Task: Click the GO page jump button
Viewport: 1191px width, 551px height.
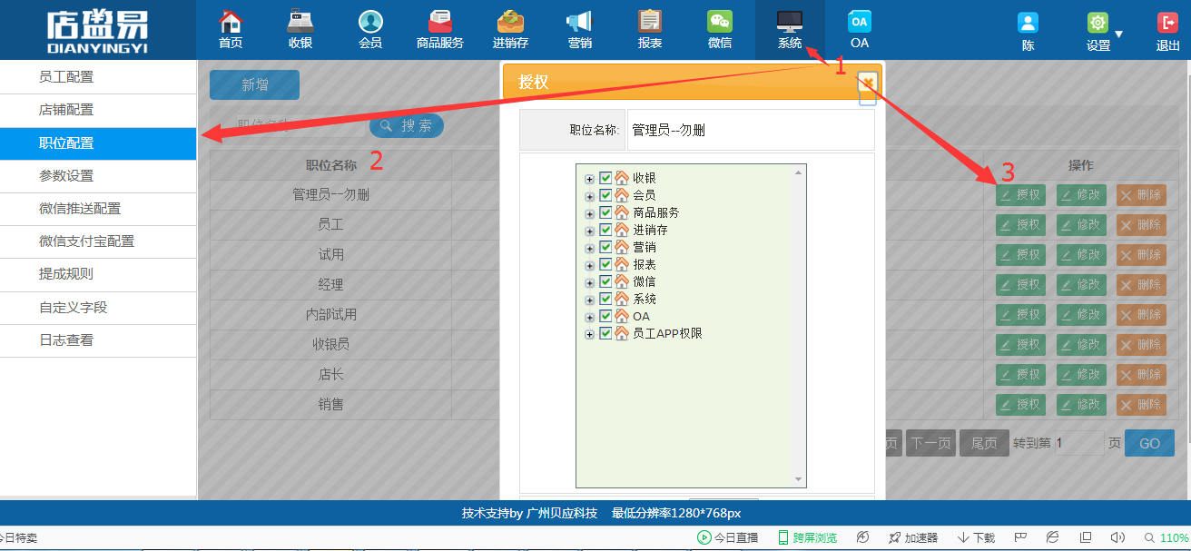Action: coord(1149,443)
